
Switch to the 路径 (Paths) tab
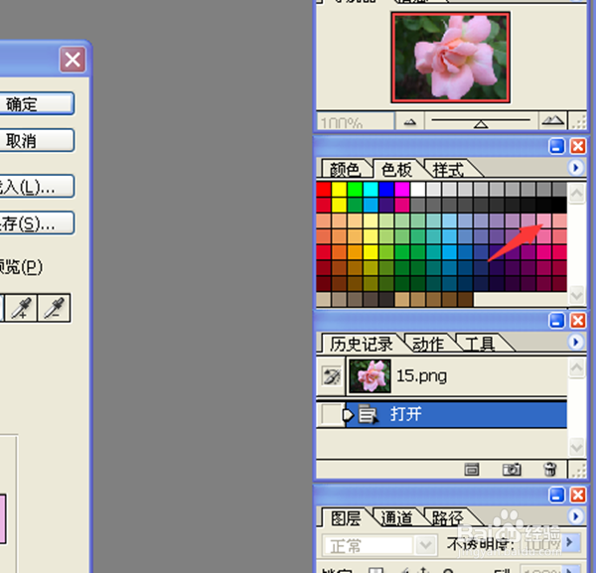[448, 518]
